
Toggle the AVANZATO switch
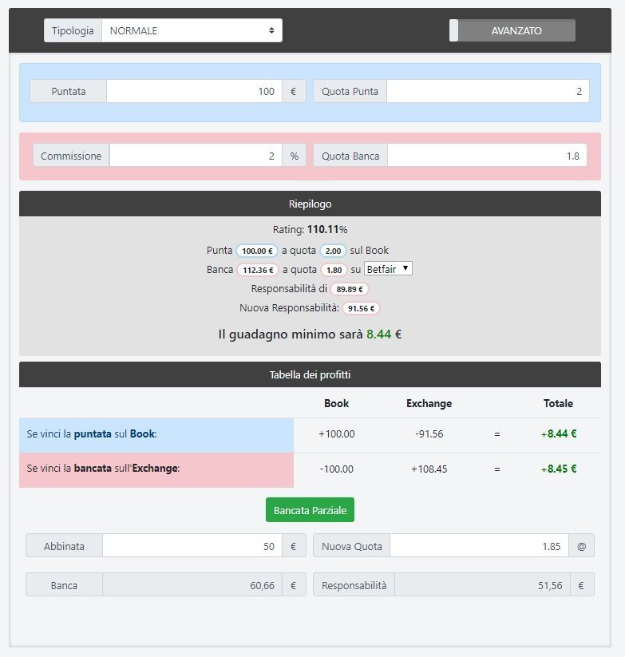512,30
